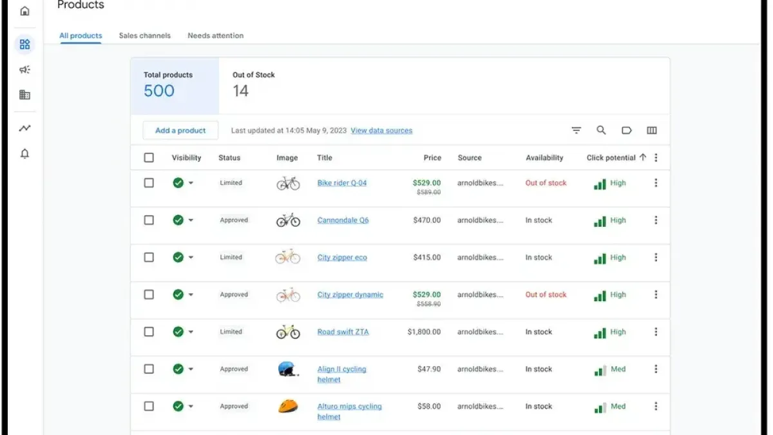The height and width of the screenshot is (435, 773).
Task: Click the filter icon in table toolbar
Action: pyautogui.click(x=576, y=130)
